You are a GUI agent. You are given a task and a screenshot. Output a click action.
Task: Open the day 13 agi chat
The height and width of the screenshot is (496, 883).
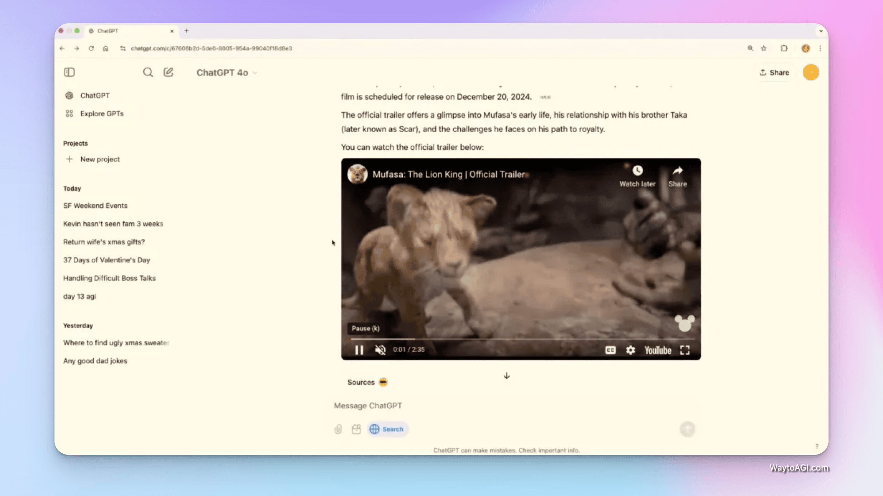80,297
